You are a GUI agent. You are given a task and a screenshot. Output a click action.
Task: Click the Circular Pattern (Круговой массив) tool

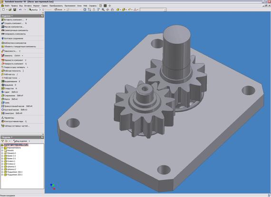click(x=14, y=110)
